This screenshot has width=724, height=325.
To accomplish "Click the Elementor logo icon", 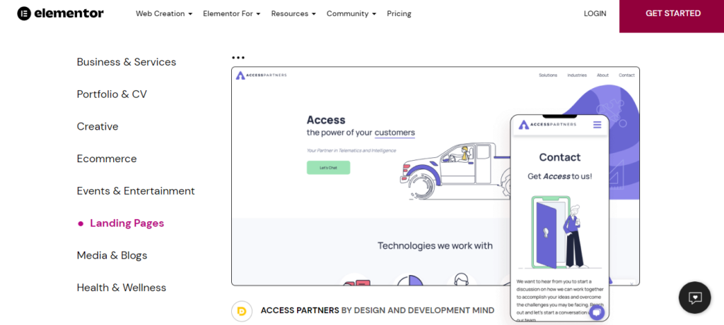I will click(x=24, y=13).
